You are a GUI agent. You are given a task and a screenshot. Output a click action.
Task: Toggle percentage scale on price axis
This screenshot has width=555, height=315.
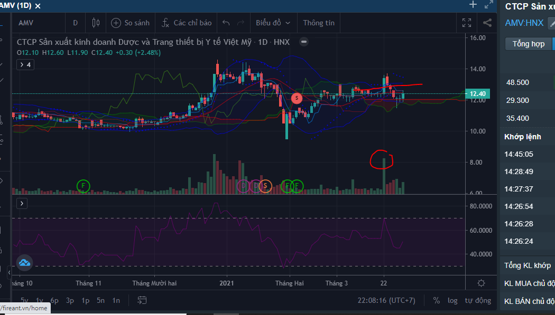click(x=436, y=300)
